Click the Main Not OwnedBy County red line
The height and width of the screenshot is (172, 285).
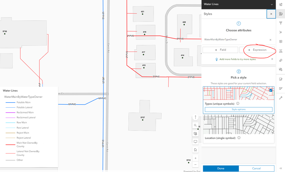[x=10, y=145]
